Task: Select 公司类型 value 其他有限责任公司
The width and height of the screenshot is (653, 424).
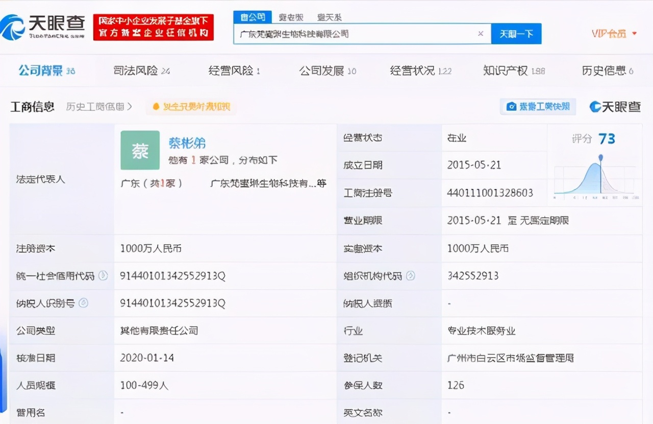Action: pyautogui.click(x=159, y=331)
